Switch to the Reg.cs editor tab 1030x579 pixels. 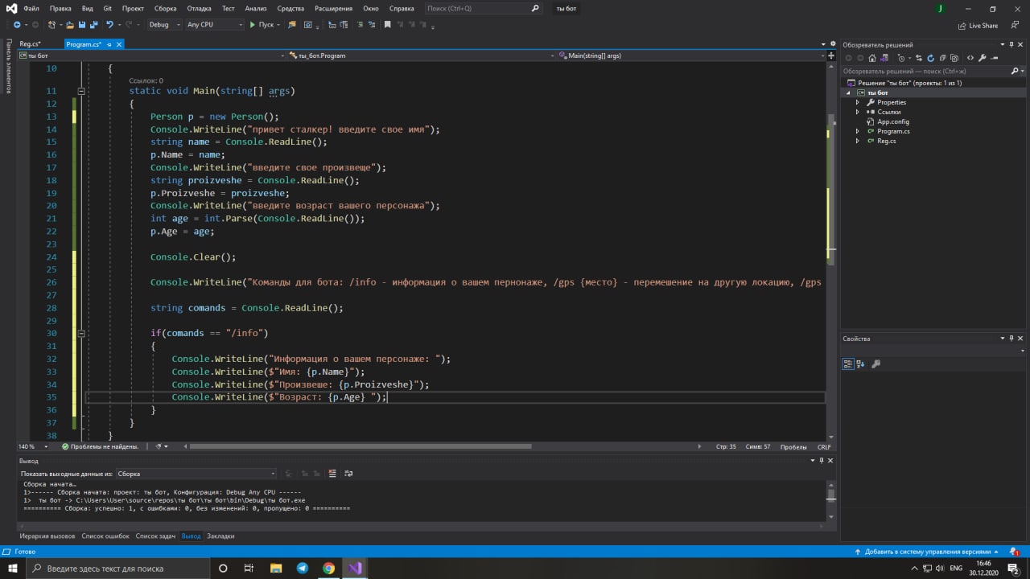coord(31,44)
